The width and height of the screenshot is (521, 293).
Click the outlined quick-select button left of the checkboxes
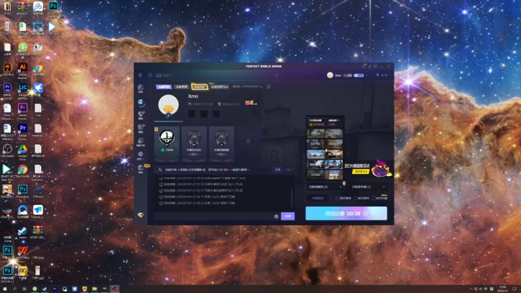pos(318,199)
